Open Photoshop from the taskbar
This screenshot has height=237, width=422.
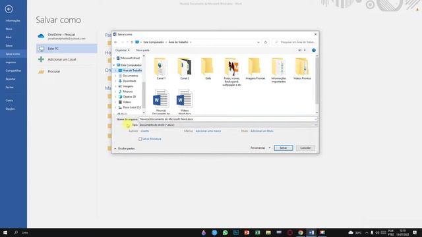point(236,232)
